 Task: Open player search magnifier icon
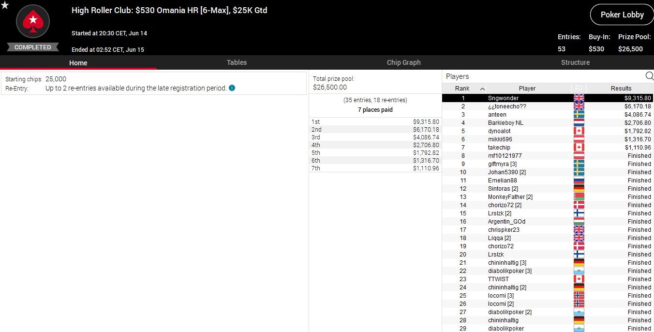pyautogui.click(x=649, y=76)
